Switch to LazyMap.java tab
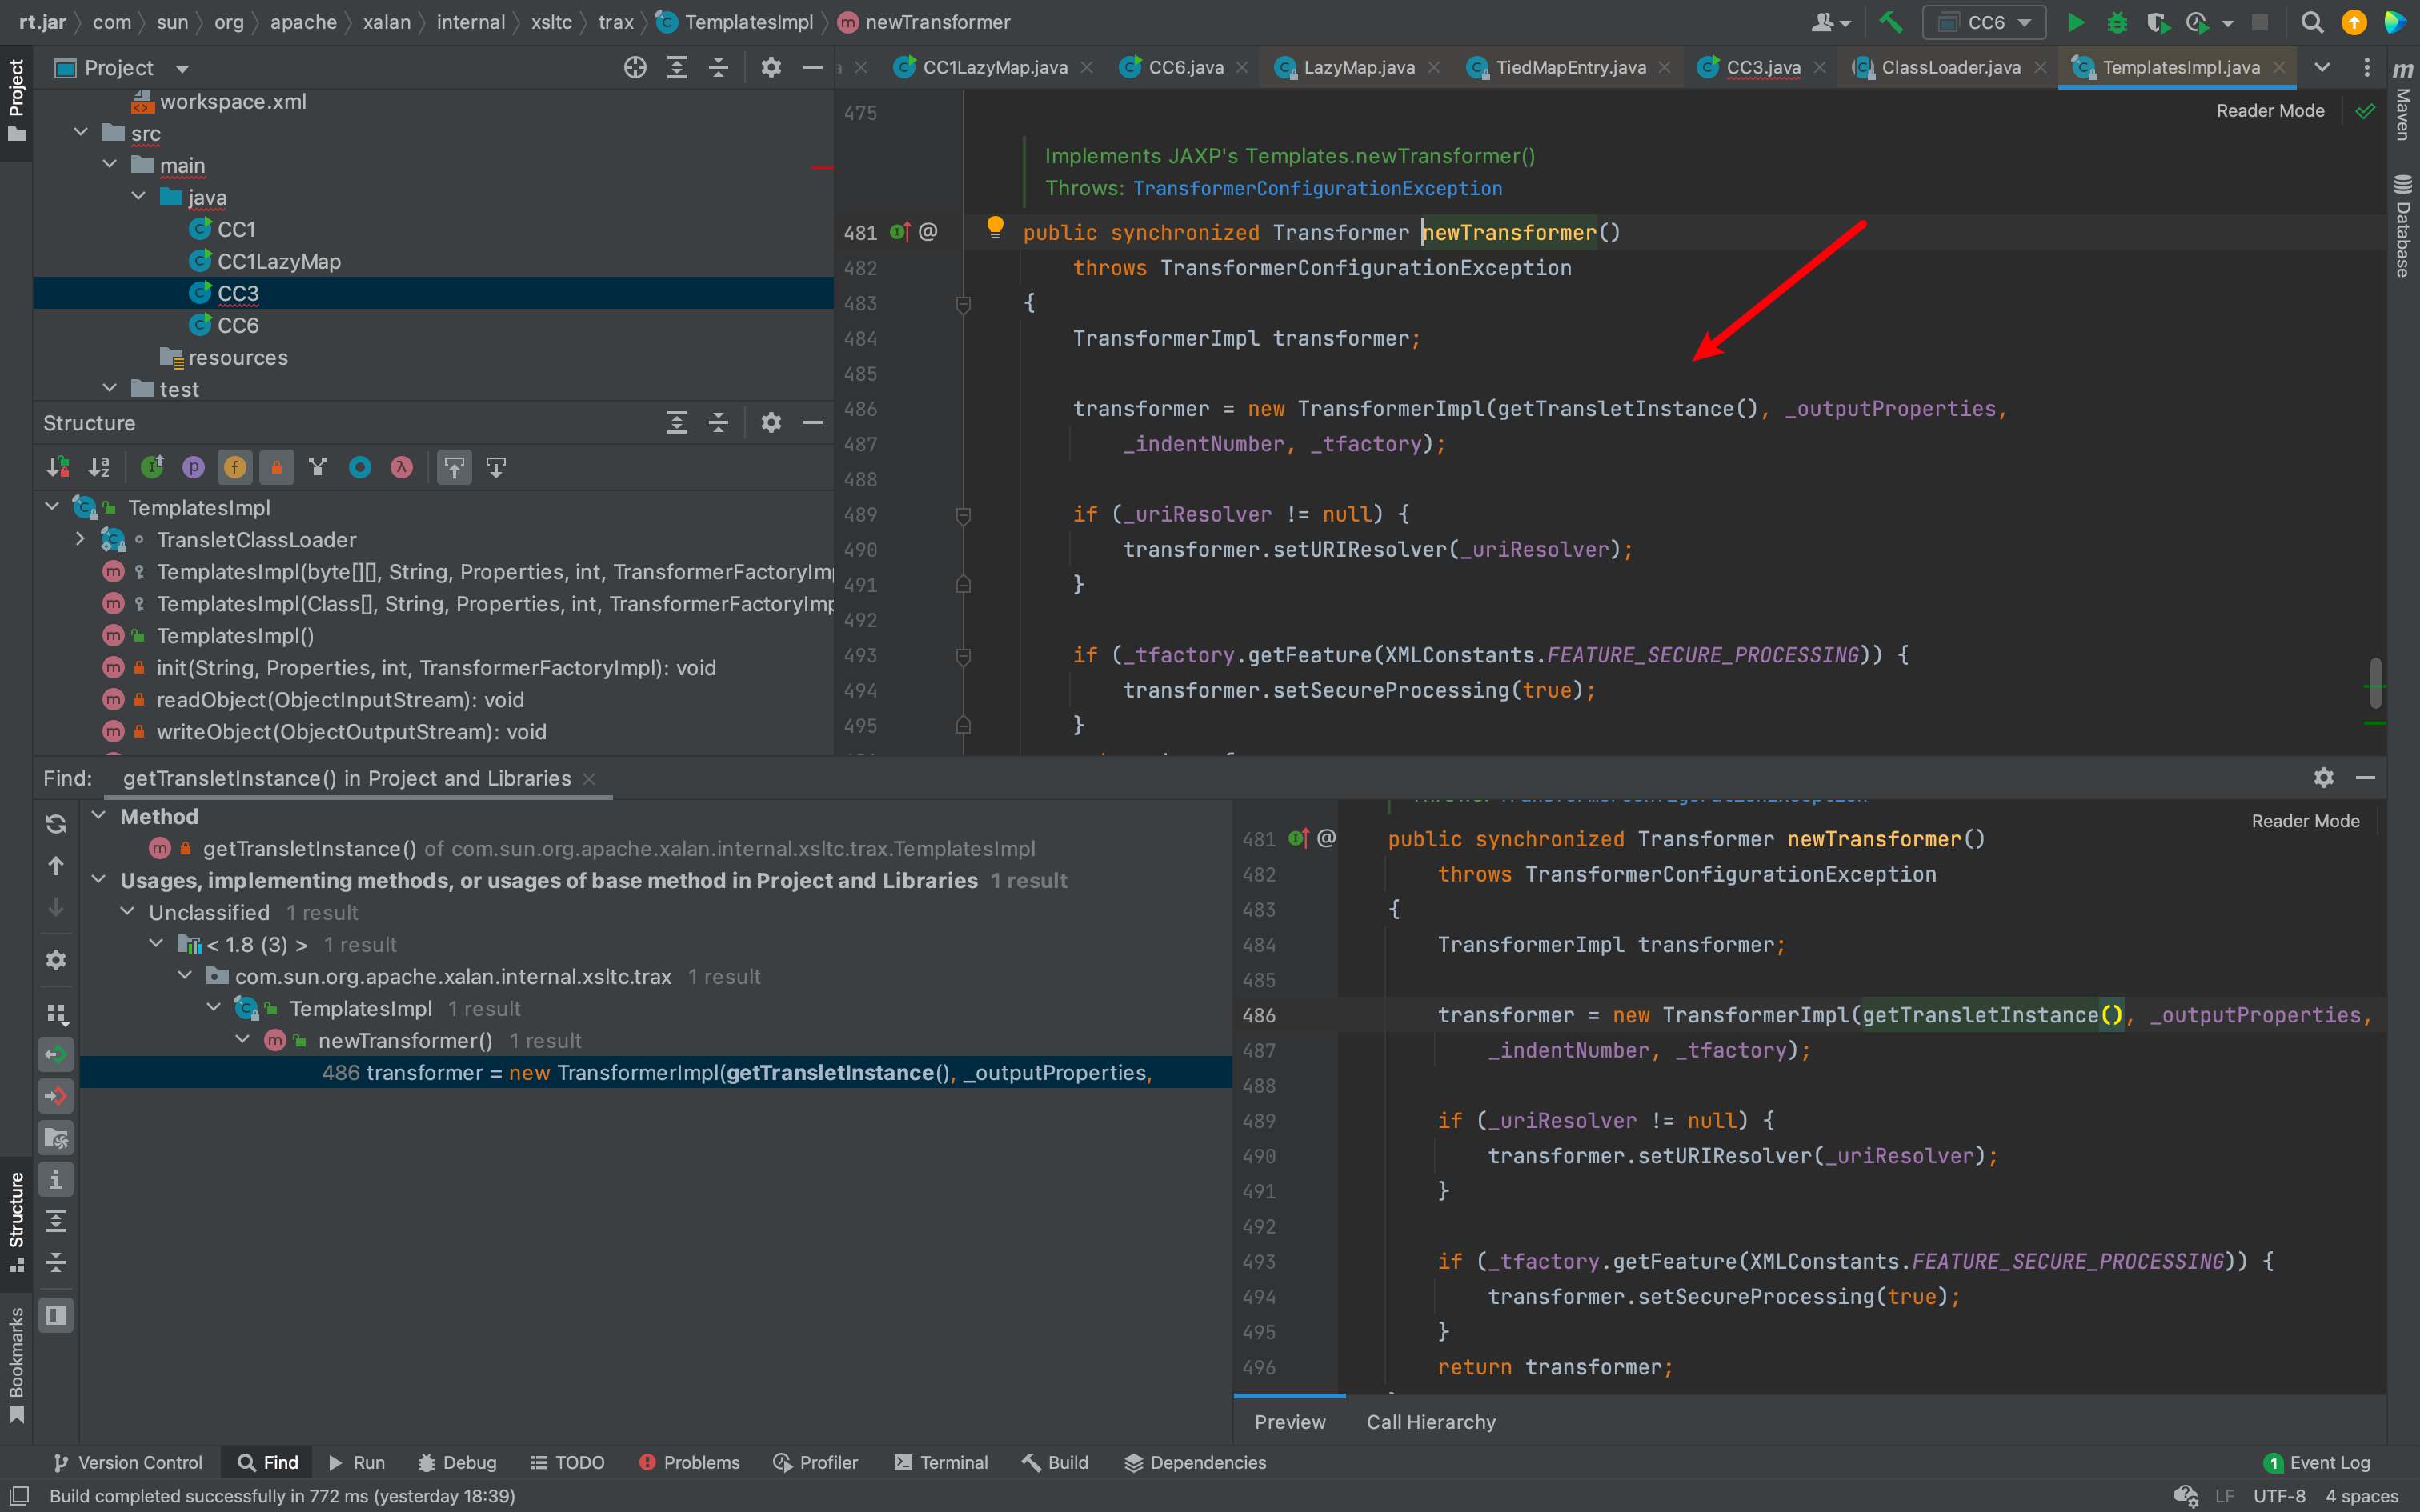 tap(1358, 67)
